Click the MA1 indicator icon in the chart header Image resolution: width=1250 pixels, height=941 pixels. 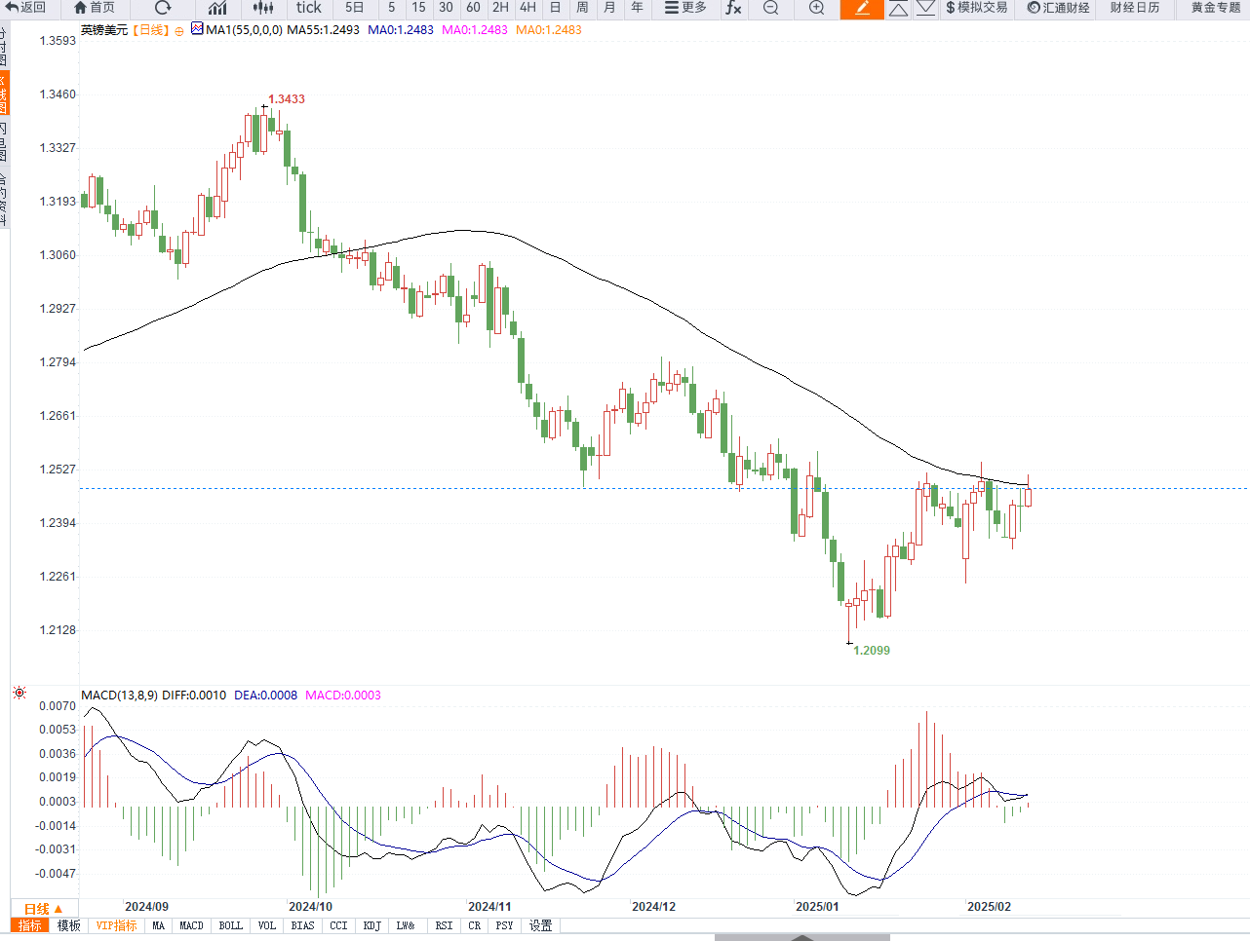click(x=198, y=29)
